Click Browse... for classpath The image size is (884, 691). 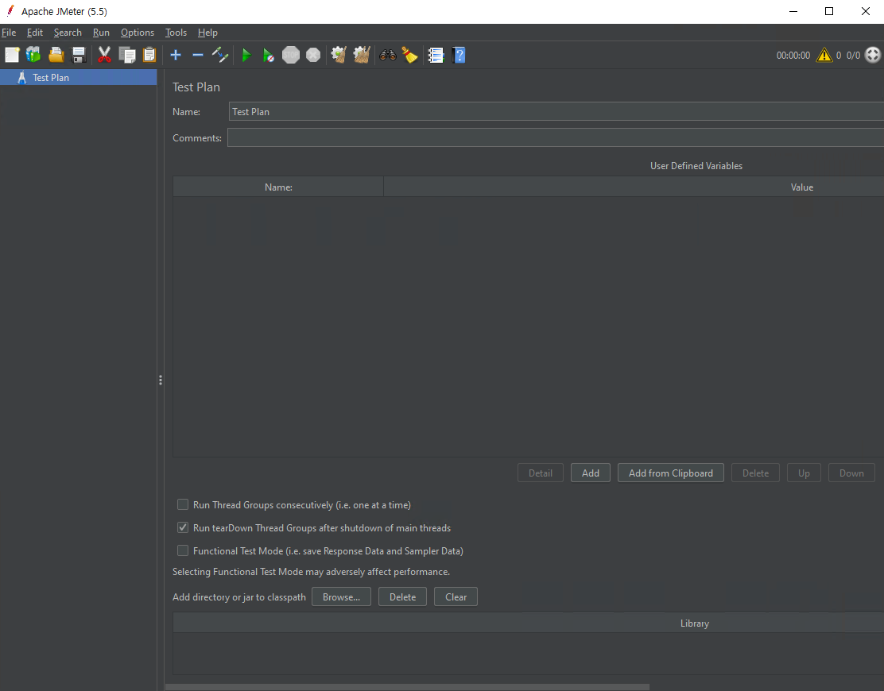point(341,597)
